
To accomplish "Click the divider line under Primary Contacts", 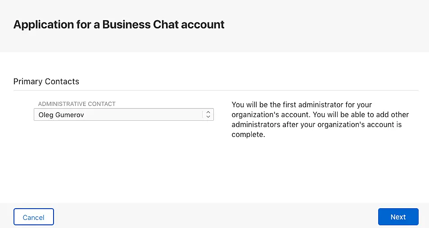I will coord(216,90).
